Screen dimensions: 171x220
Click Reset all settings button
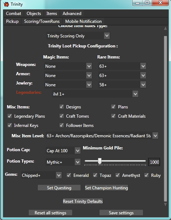tap(51, 213)
